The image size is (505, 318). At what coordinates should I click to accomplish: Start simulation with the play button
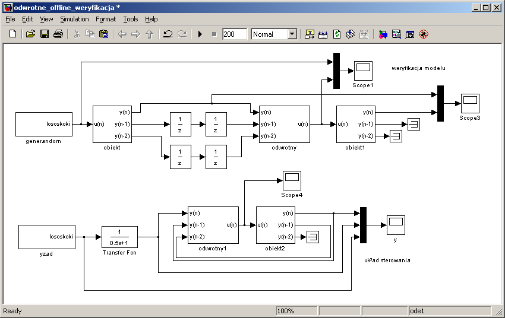[200, 34]
